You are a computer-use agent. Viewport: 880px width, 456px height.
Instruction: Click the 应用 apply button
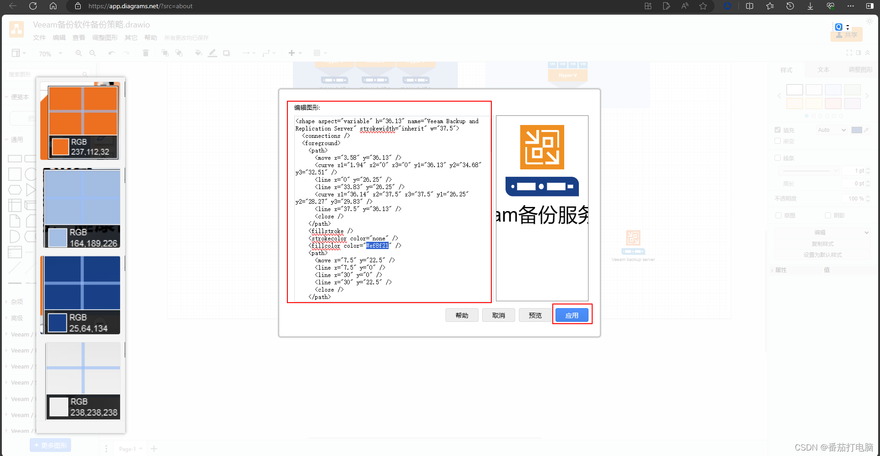572,315
